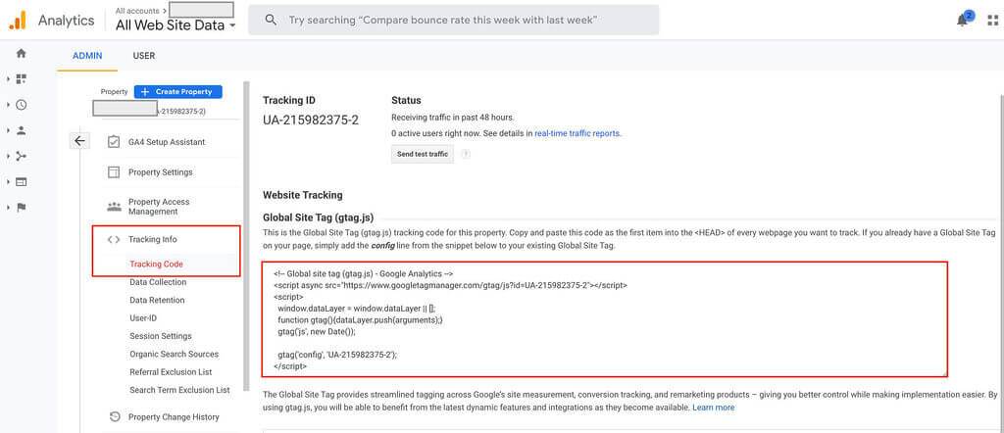Open the real-time traffic reports link
Screen dimensions: 1004x433
pos(577,133)
